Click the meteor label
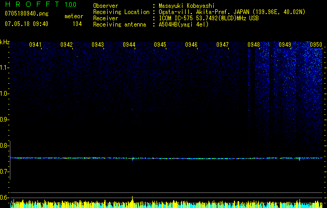Screen dimensions: 327x208 point(74,16)
